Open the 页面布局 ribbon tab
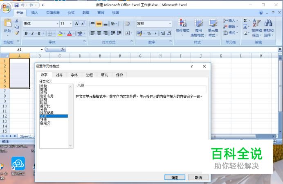This screenshot has width=283, height=184. point(53,13)
